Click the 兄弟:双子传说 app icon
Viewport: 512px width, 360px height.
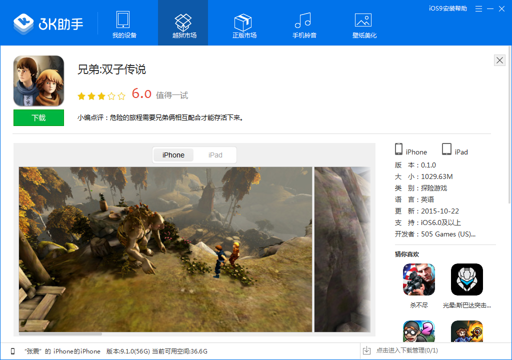[x=38, y=81]
